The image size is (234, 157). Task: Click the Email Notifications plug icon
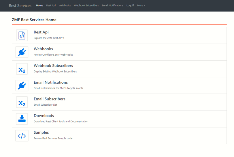coord(22,86)
